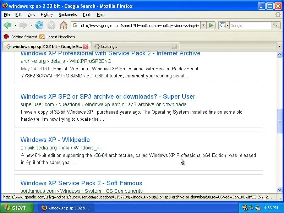The width and height of the screenshot is (284, 213).
Task: Open the Tools menu
Action: pos(87,15)
